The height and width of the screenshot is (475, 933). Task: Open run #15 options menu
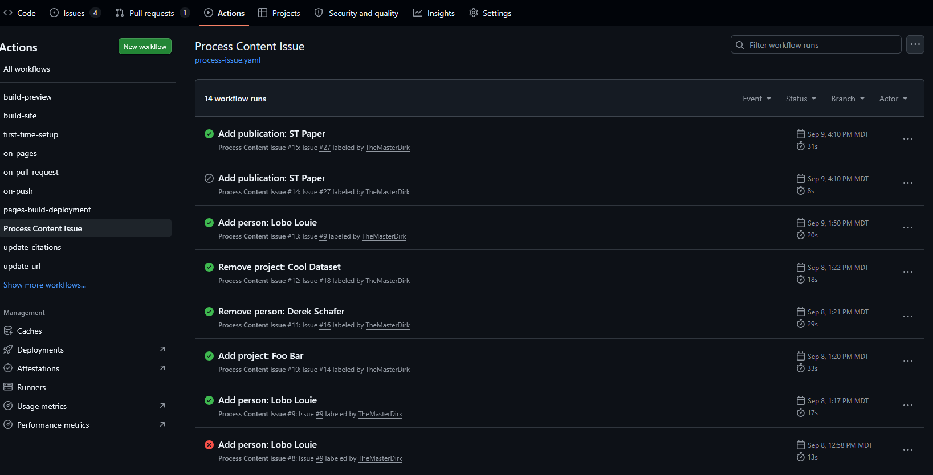908,139
